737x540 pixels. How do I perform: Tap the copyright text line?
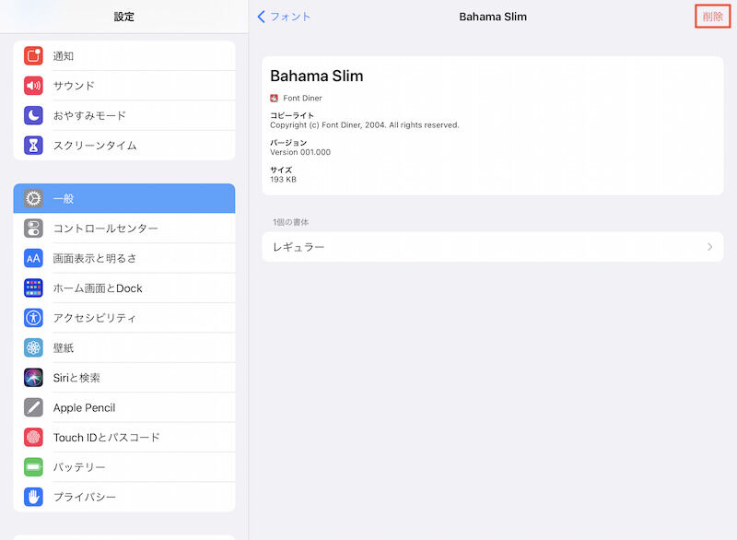(365, 125)
